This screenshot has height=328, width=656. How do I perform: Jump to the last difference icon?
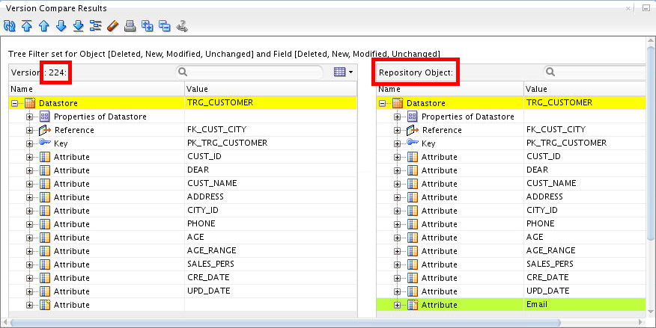pyautogui.click(x=78, y=26)
